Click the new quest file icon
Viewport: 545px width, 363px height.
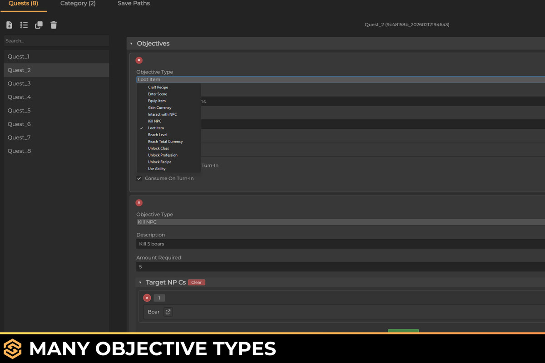[9, 25]
